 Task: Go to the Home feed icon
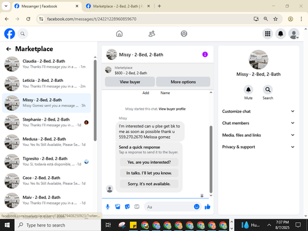tap(120, 34)
